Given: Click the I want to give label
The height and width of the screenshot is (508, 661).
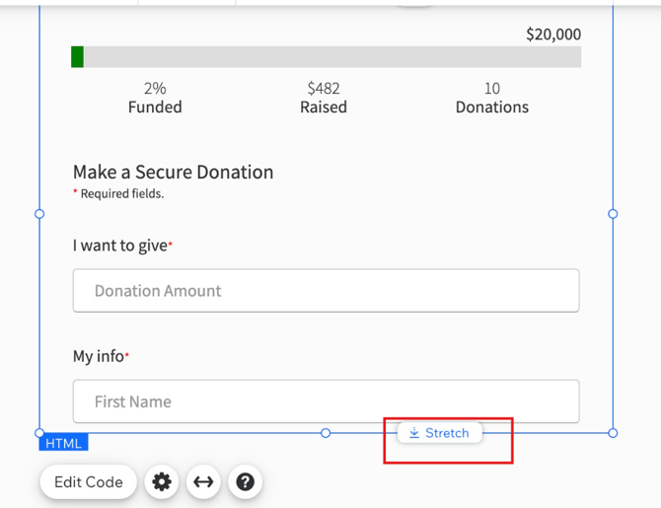Looking at the screenshot, I should 119,246.
